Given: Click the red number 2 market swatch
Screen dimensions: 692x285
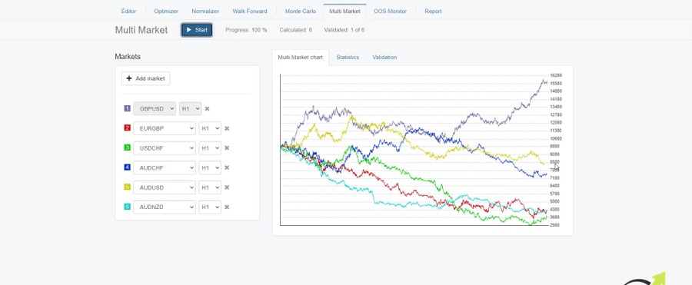Looking at the screenshot, I should [x=127, y=128].
